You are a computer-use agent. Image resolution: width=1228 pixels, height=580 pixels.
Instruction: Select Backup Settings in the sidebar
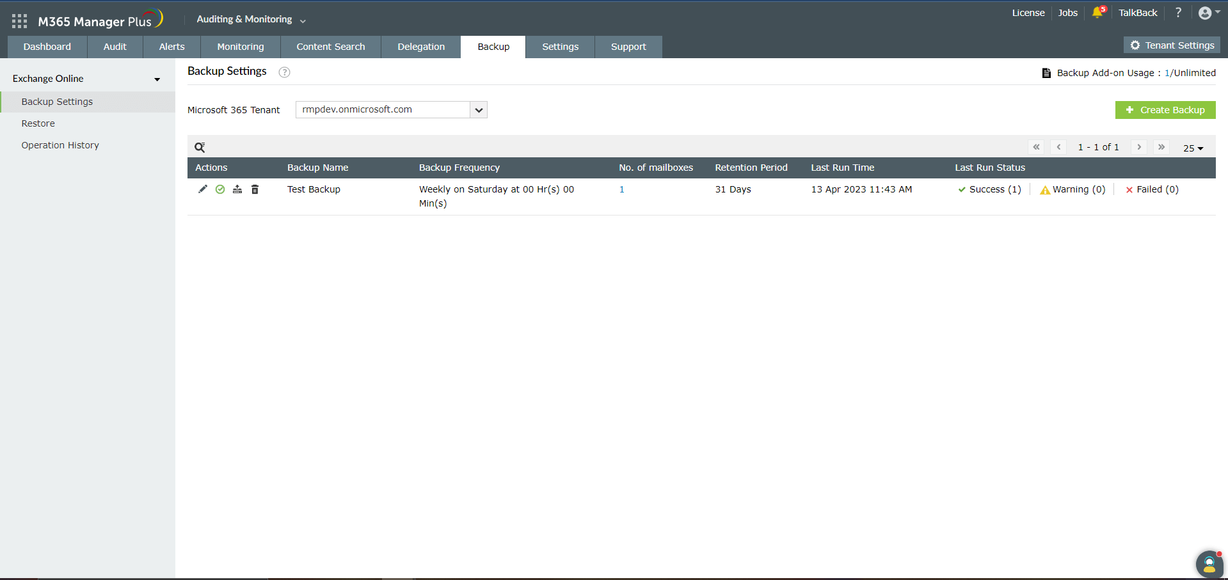click(x=87, y=102)
